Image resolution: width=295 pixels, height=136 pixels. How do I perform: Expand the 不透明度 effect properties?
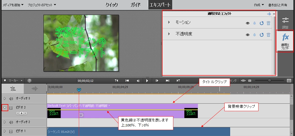[x=169, y=34]
